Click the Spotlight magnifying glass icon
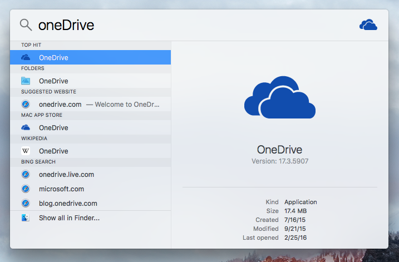 point(26,25)
